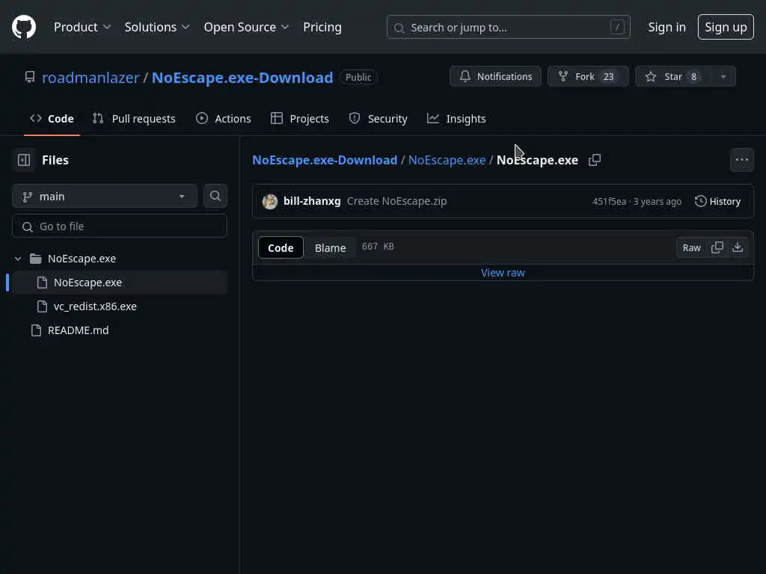
Task: Open README.md in file tree
Action: click(x=78, y=330)
